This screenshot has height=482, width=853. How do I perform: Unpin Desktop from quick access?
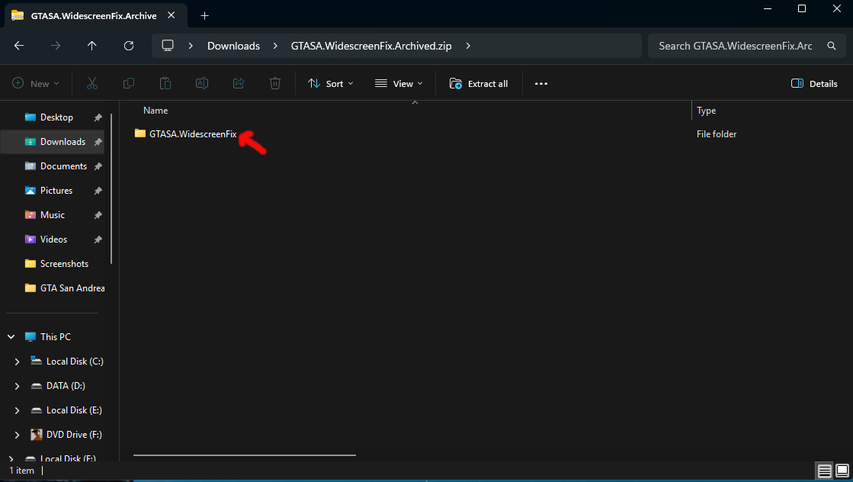tap(98, 117)
